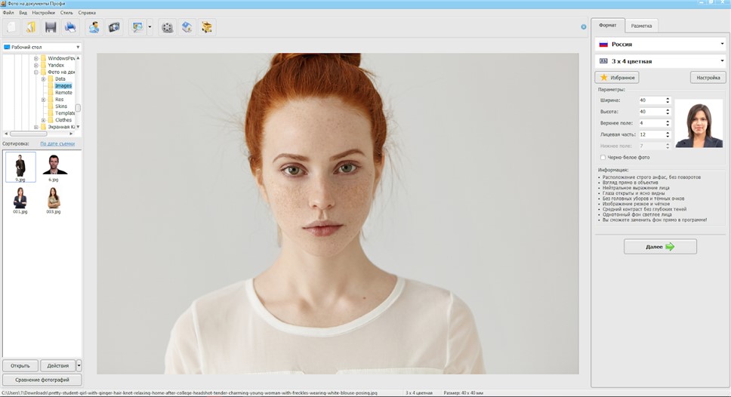The width and height of the screenshot is (731, 397).
Task: Click the Избранное button
Action: (x=617, y=77)
